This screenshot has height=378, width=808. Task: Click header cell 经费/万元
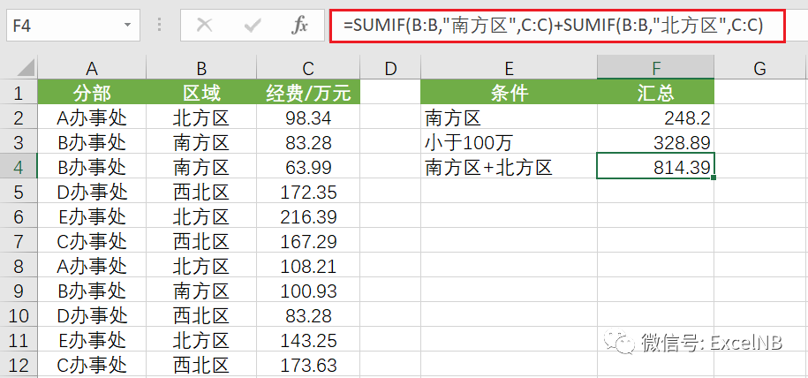[308, 94]
